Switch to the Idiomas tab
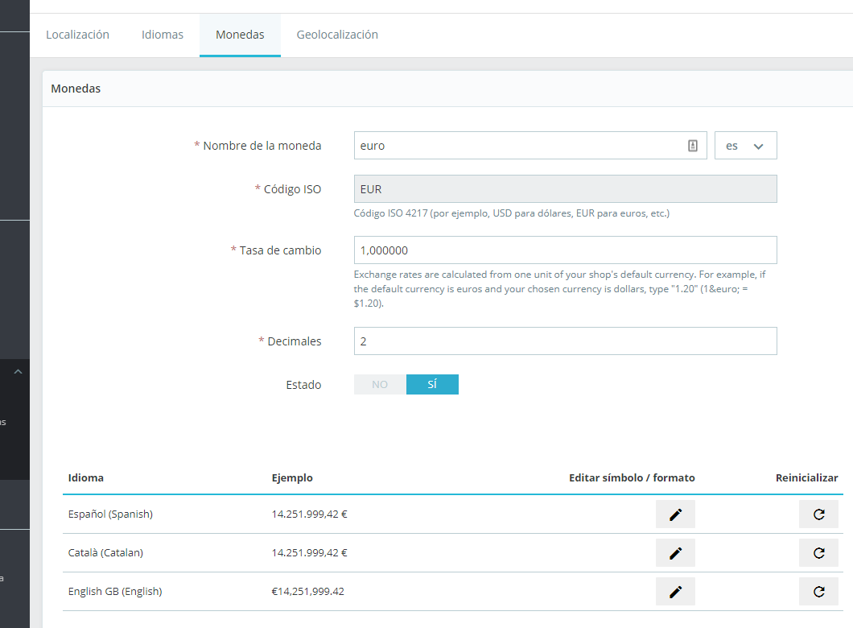Viewport: 853px width, 628px height. pyautogui.click(x=163, y=35)
